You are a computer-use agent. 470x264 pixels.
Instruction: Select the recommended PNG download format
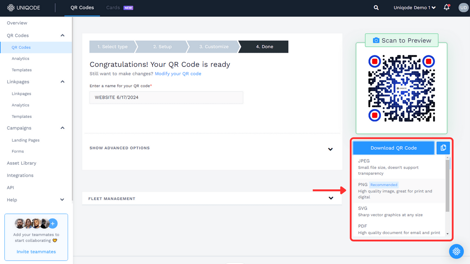[395, 190]
